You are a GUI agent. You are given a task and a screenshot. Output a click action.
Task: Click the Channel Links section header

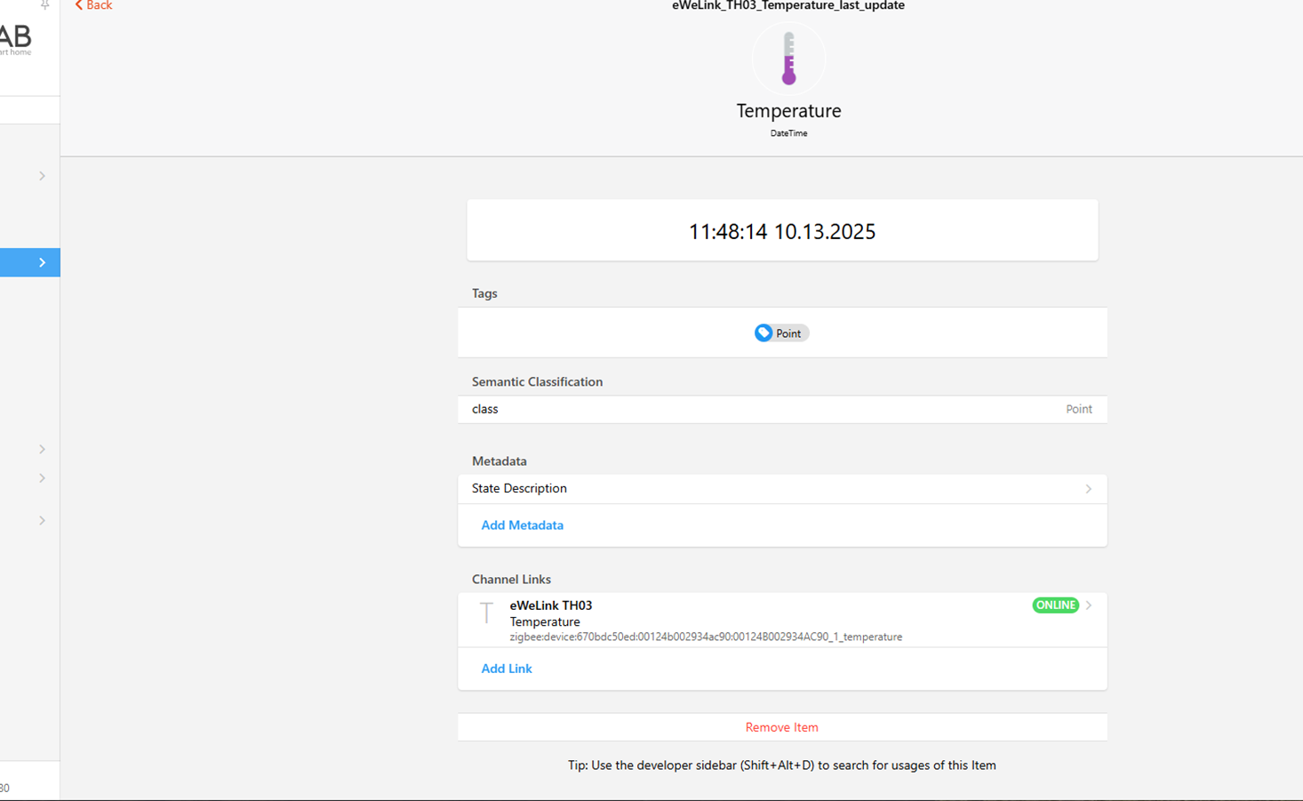(x=511, y=580)
